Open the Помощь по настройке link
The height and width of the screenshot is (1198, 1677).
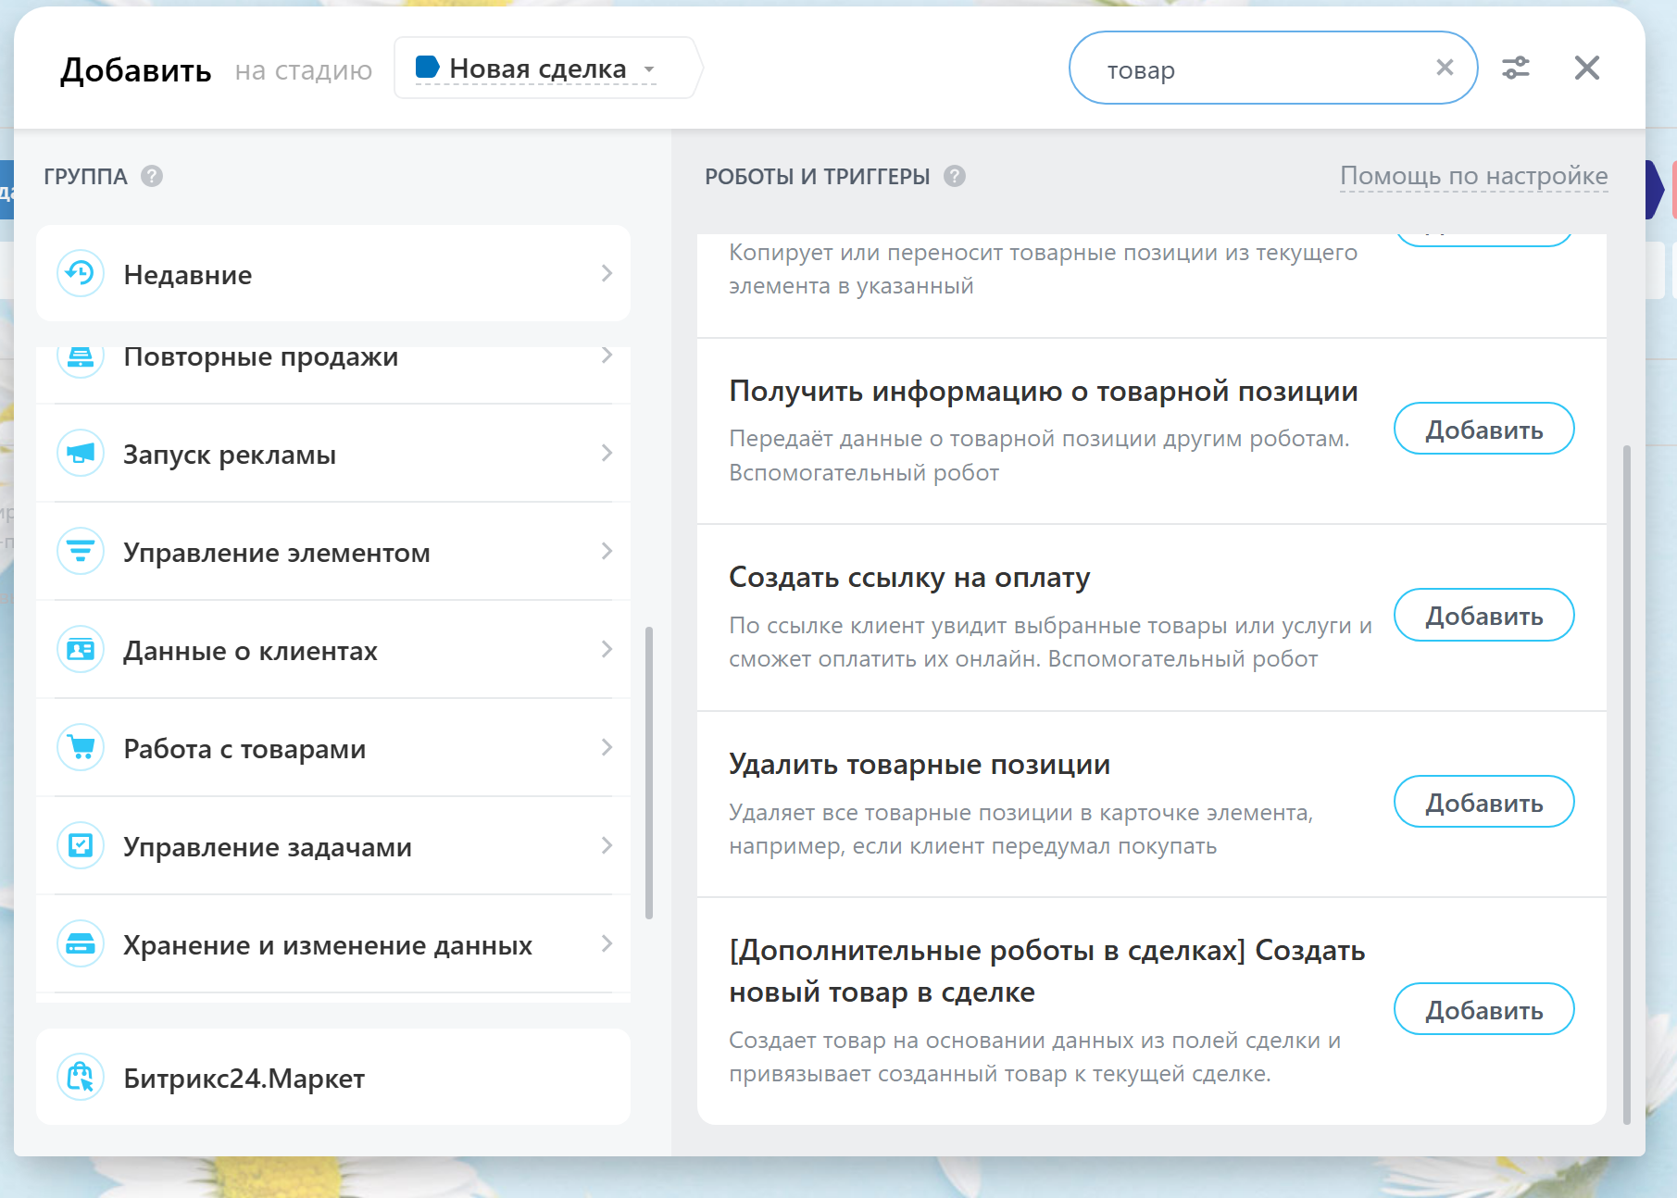1473,176
